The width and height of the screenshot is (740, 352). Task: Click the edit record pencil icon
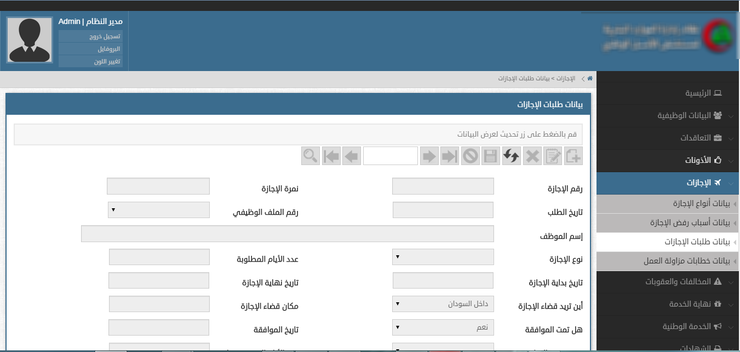coord(553,156)
